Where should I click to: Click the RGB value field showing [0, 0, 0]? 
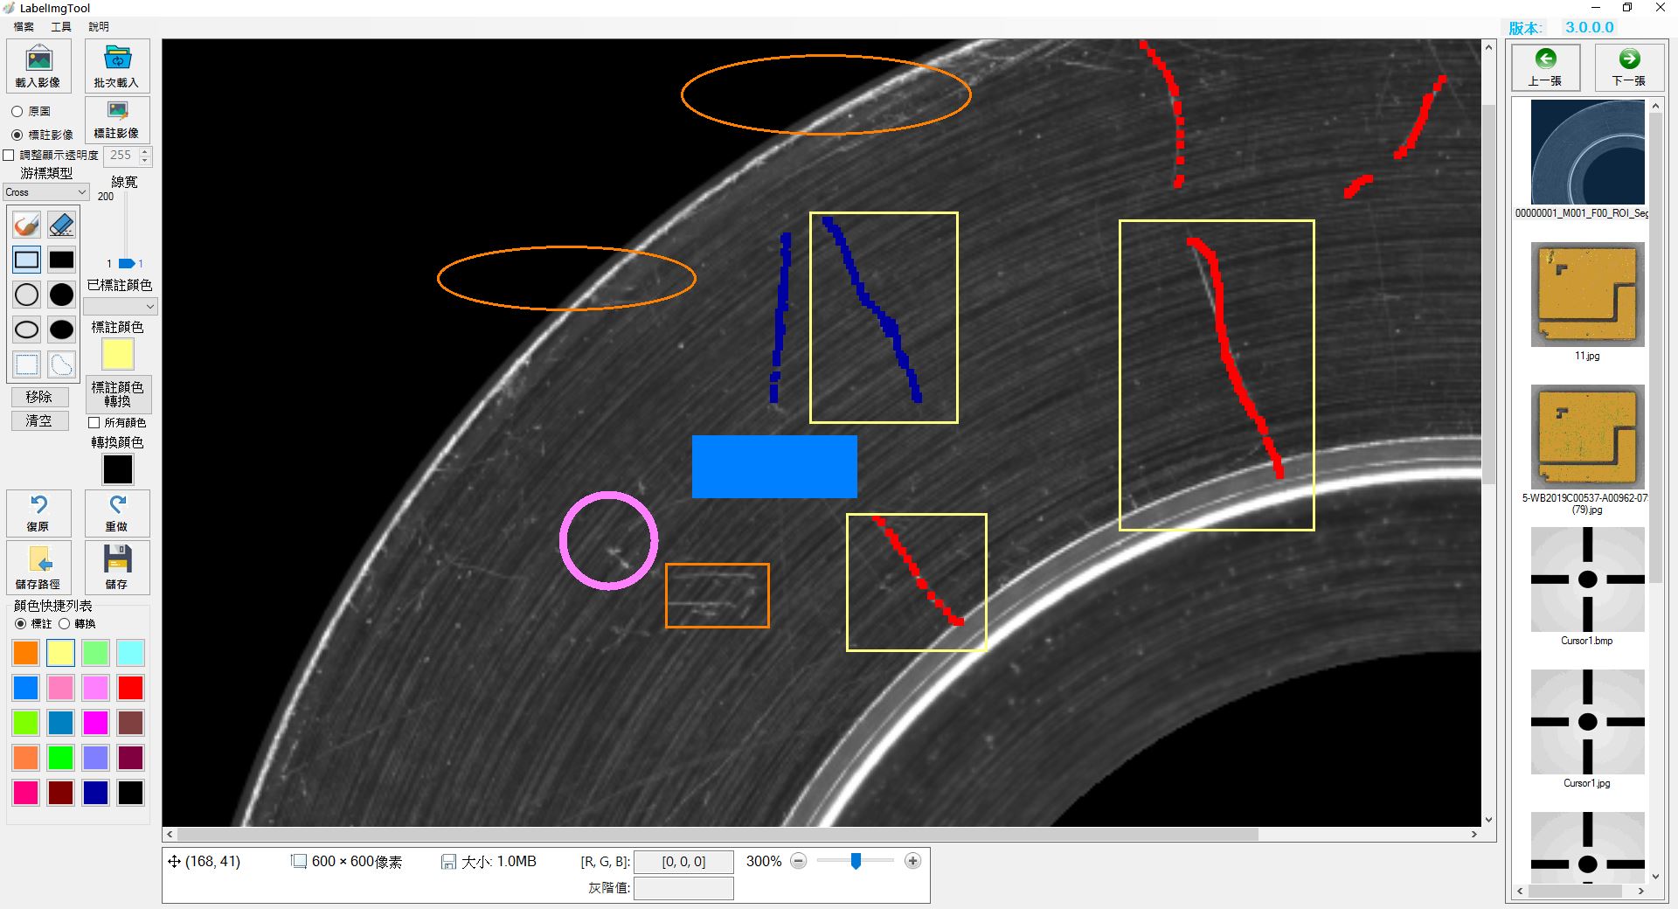683,862
